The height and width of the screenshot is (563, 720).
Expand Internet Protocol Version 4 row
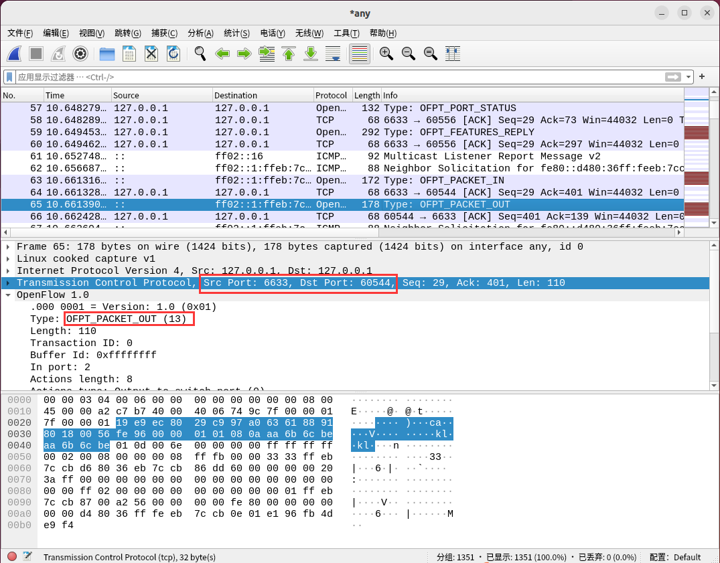[x=8, y=270]
